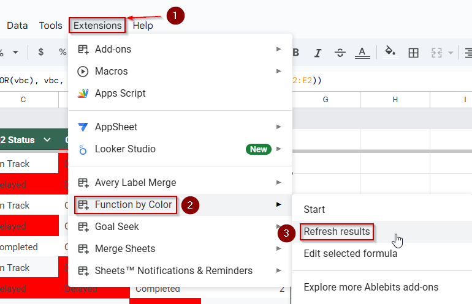472x304 pixels.
Task: Expand the Sheets Notifications & Reminders arrow
Action: click(279, 270)
